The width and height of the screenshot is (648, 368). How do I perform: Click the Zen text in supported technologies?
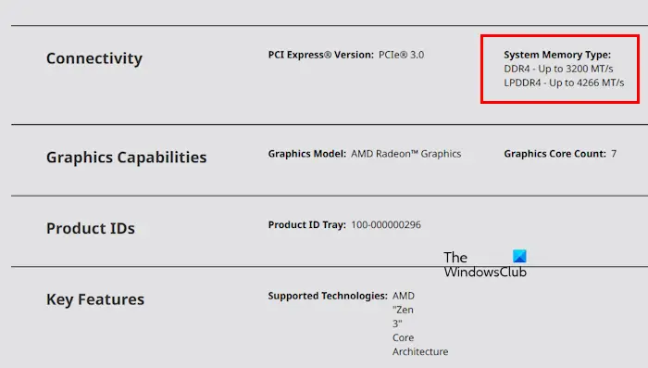click(403, 310)
